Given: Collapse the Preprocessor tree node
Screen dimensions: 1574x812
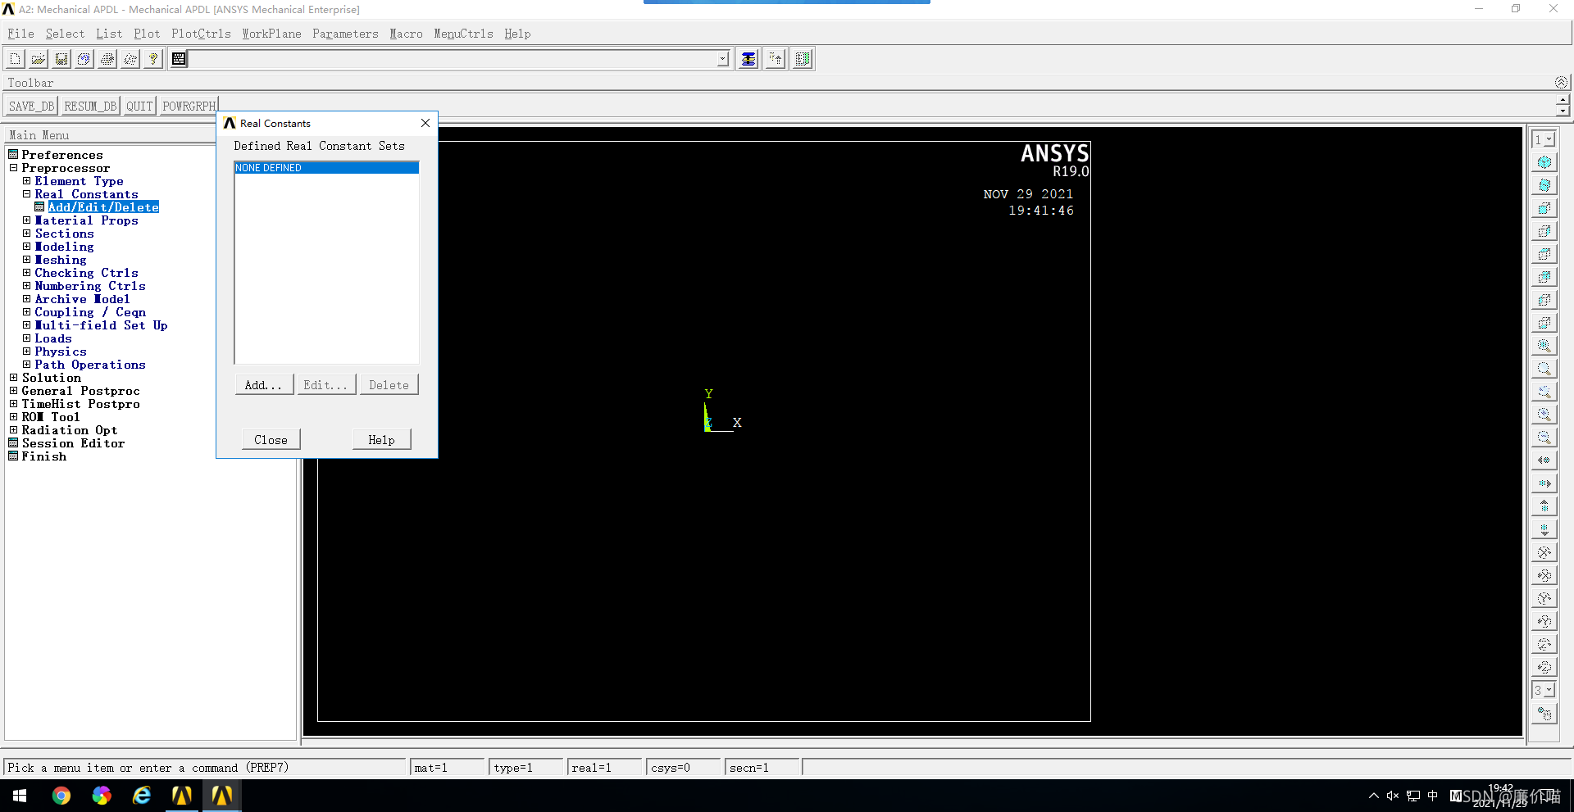Looking at the screenshot, I should click(13, 168).
